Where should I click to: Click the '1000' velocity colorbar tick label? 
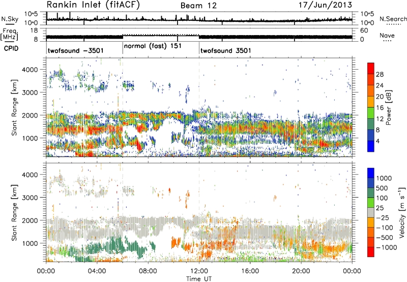coord(384,178)
